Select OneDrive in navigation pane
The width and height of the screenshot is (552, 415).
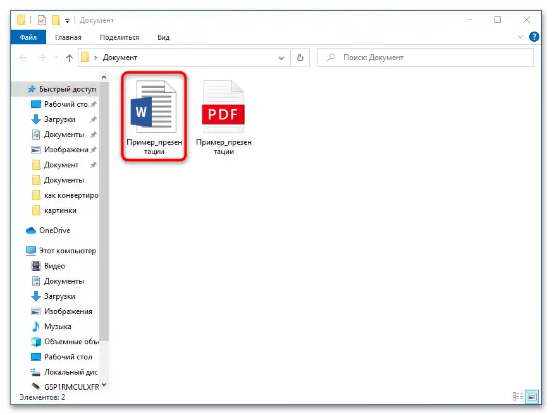[48, 231]
